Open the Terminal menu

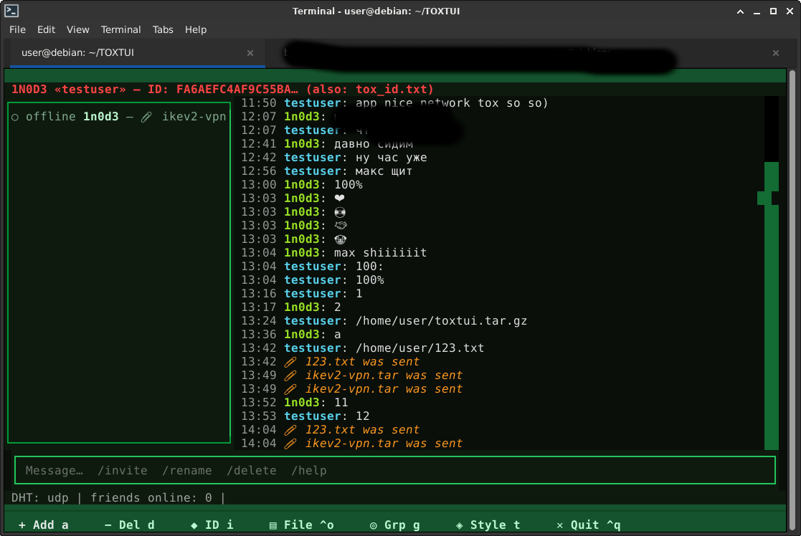(120, 29)
